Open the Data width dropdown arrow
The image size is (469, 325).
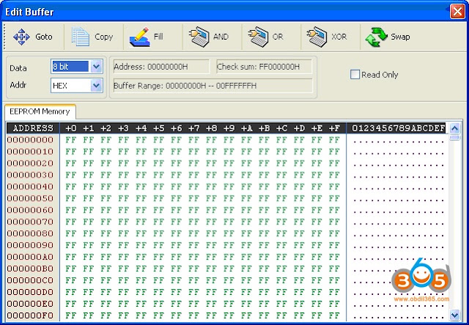click(96, 67)
